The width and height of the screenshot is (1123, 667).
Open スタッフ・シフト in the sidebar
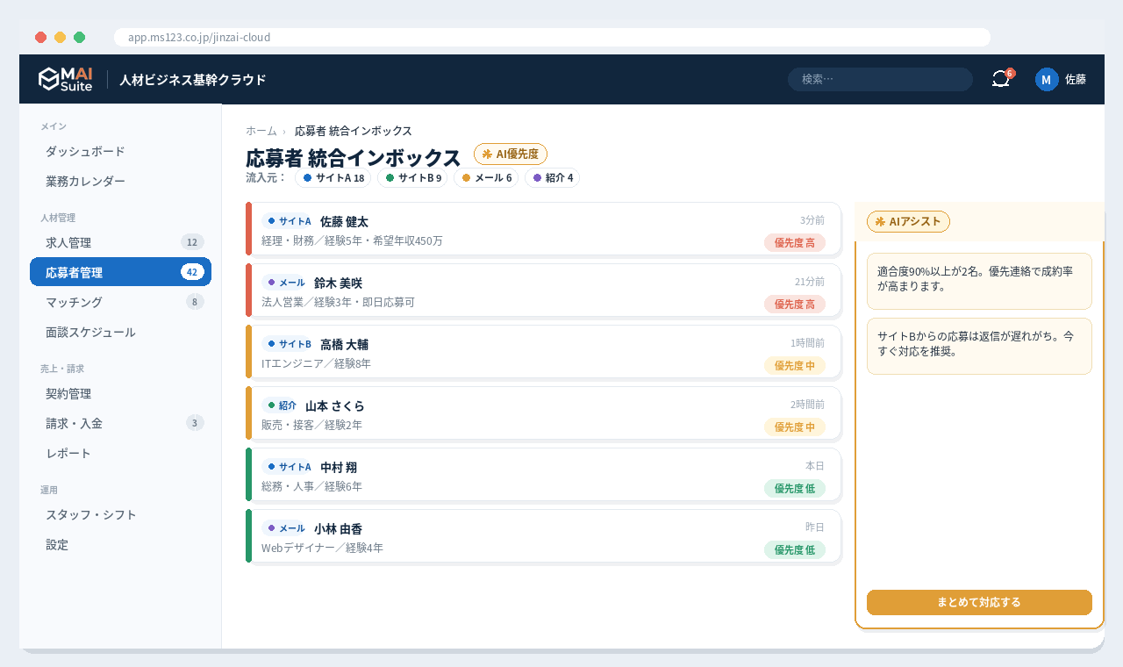coord(120,514)
